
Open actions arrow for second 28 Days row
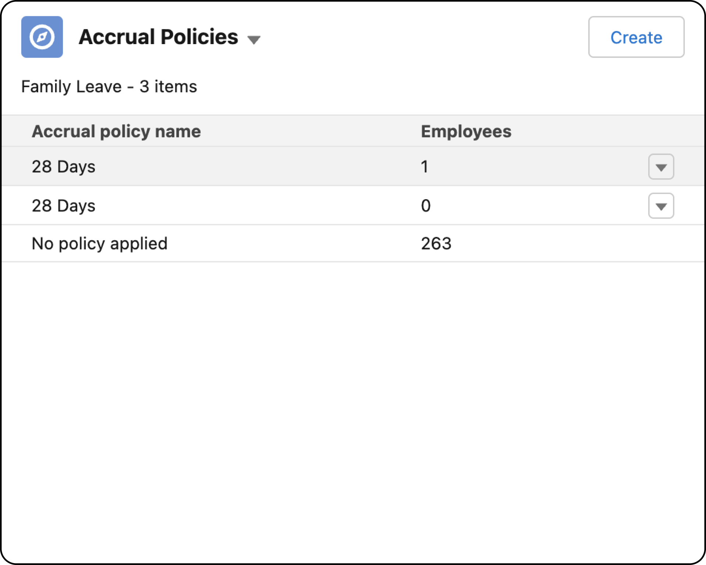660,206
